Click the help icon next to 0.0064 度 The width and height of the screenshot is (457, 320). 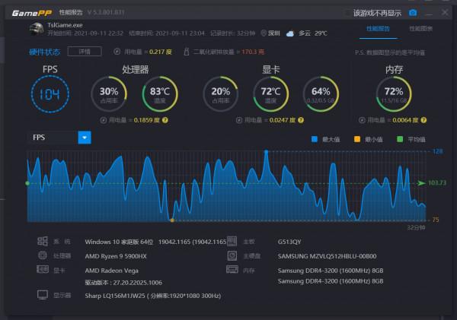click(x=423, y=120)
